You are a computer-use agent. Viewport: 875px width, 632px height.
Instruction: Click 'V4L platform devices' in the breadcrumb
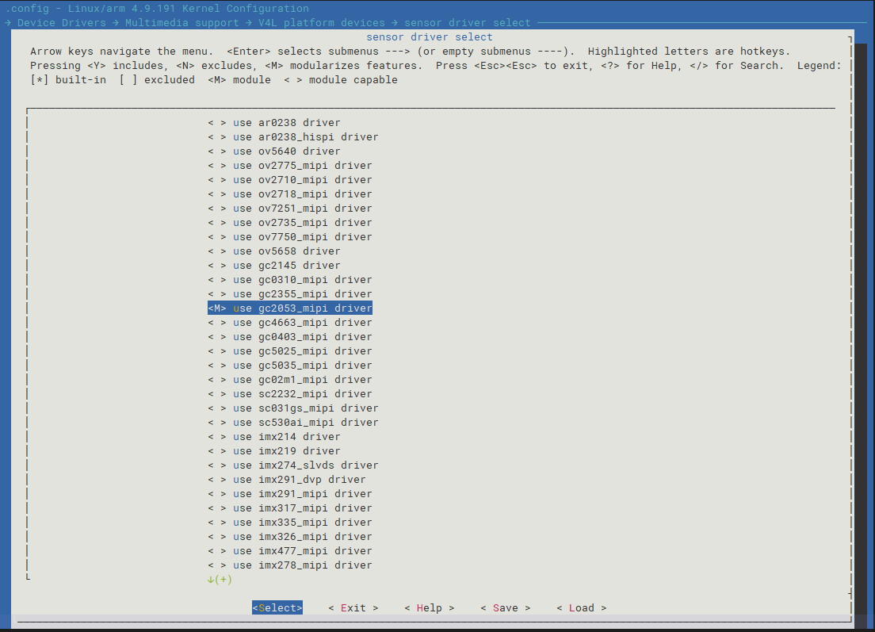click(322, 23)
